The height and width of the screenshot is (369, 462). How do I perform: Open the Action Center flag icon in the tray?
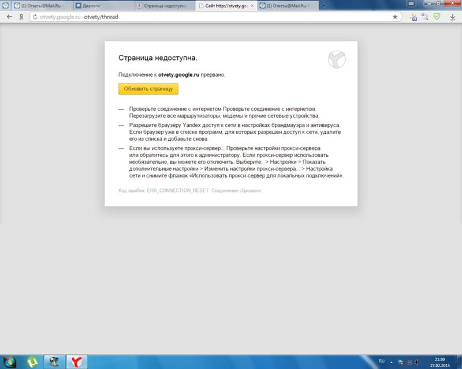coord(401,362)
